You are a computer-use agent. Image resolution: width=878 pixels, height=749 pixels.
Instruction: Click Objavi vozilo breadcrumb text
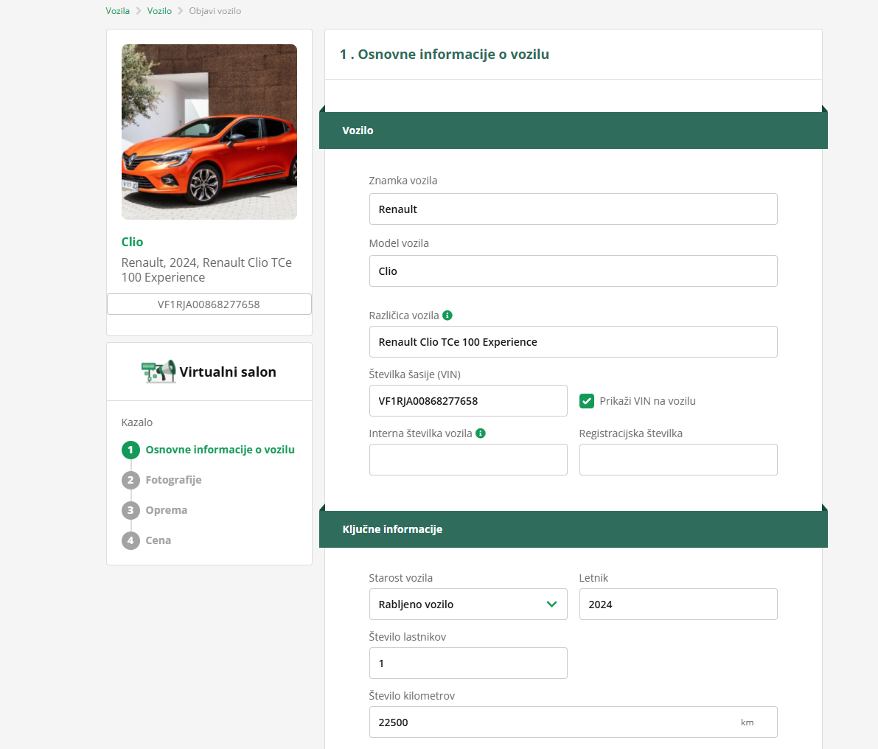coord(215,10)
